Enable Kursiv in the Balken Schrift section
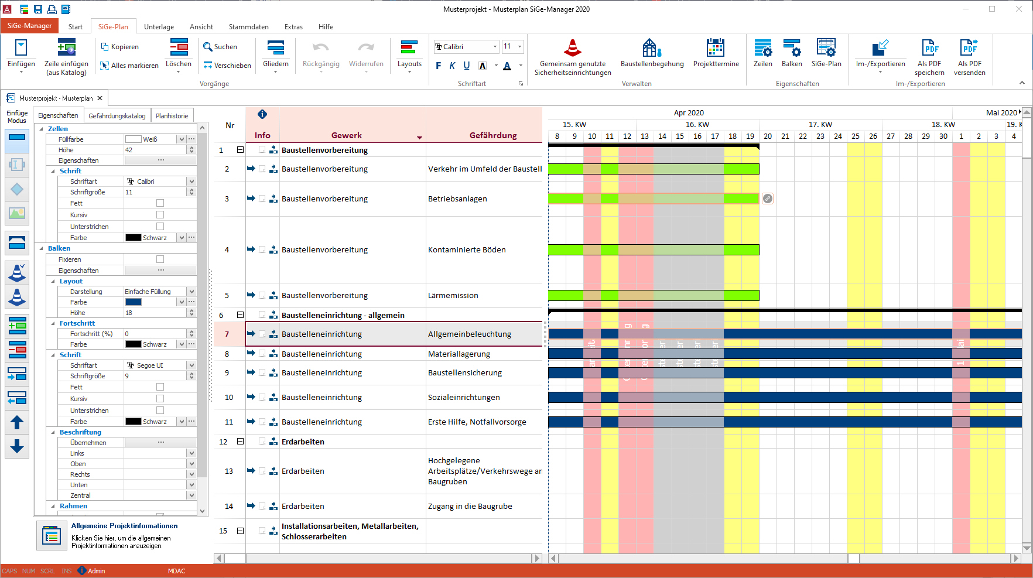Viewport: 1033px width, 578px height. pyautogui.click(x=159, y=398)
